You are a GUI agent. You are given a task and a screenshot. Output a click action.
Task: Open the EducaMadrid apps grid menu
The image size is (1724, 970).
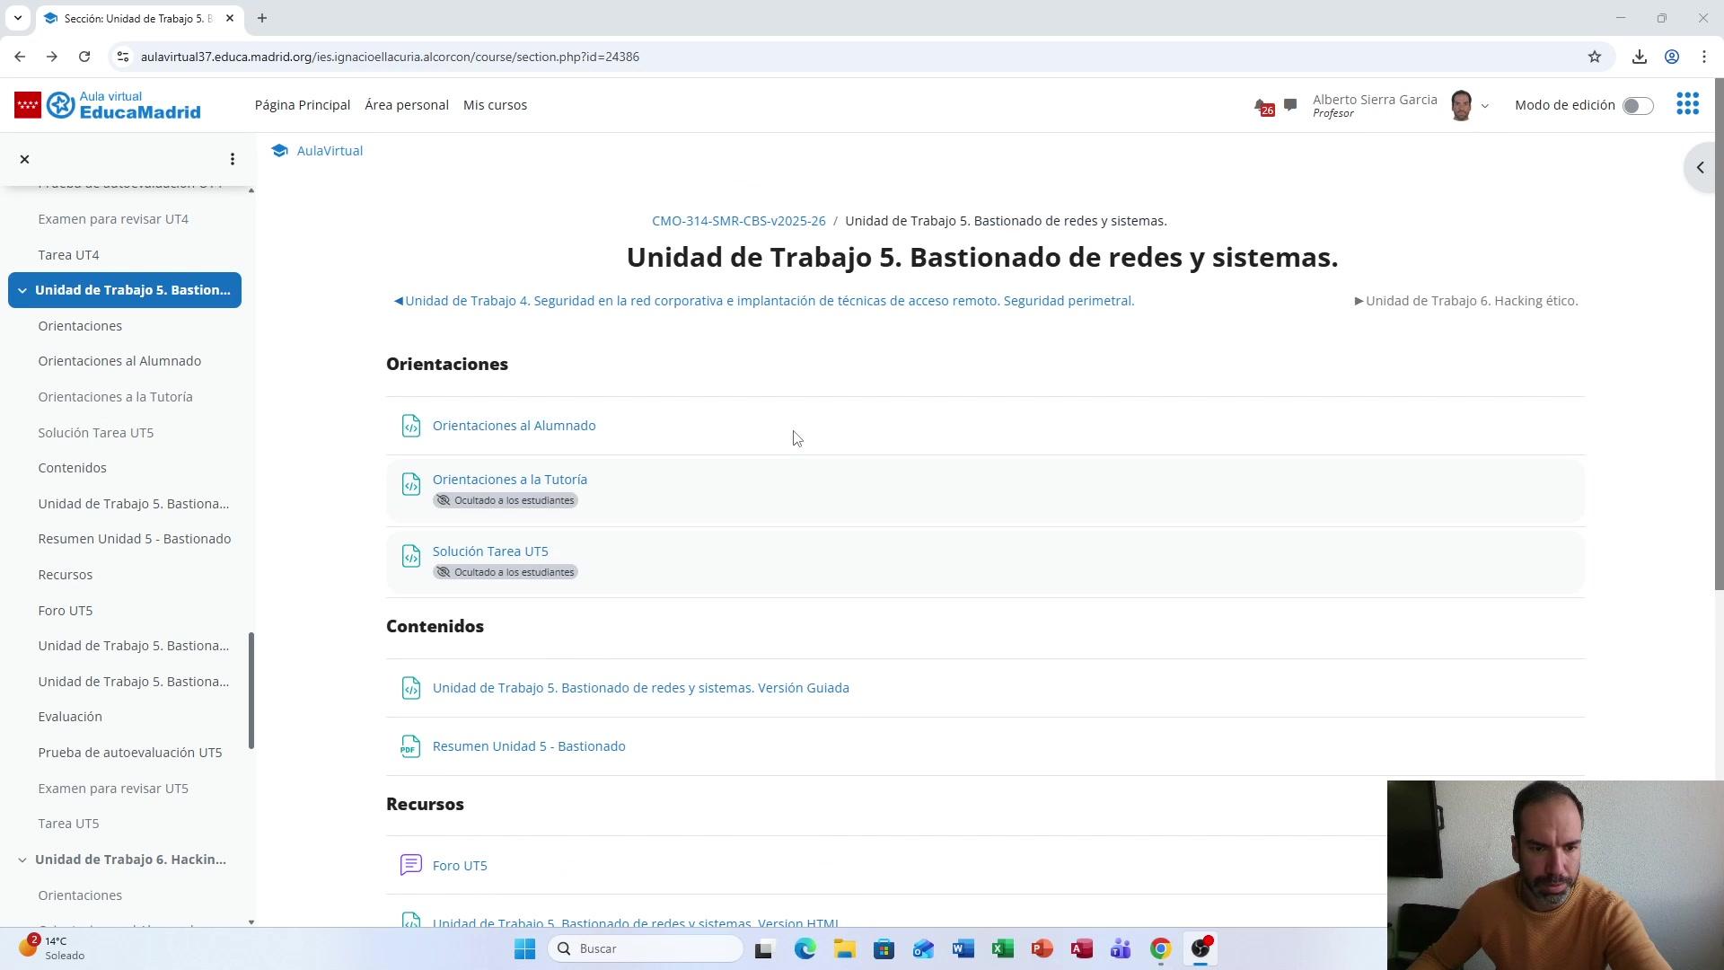point(1687,104)
